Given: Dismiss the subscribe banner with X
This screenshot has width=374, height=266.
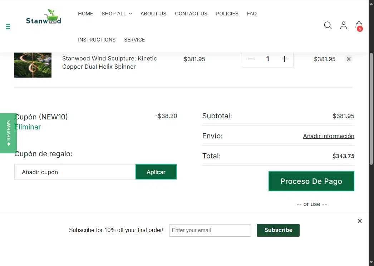Looking at the screenshot, I should (x=360, y=221).
